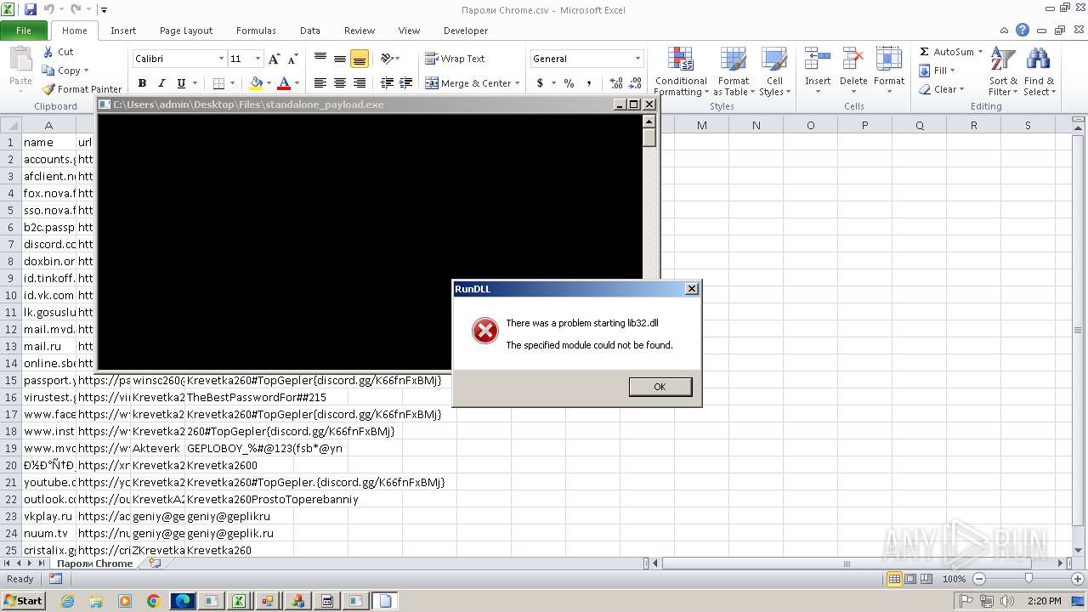Open Format as Table gallery
The height and width of the screenshot is (612, 1088).
(734, 72)
